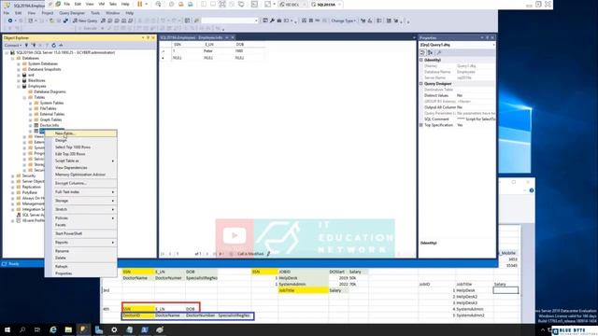Click the wrench properties icon in toolbar
Image resolution: width=598 pixels, height=336 pixels.
[272, 21]
